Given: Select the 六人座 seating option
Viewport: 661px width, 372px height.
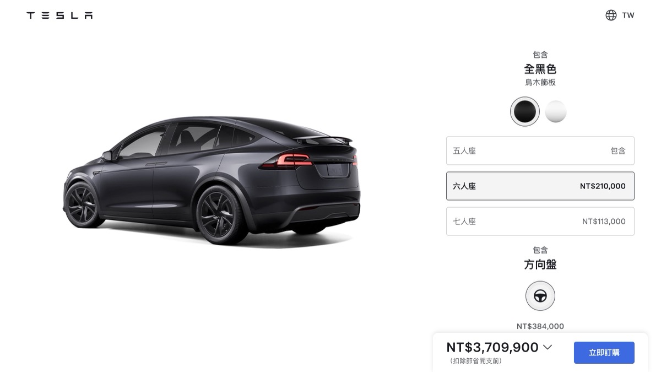Looking at the screenshot, I should pos(540,186).
